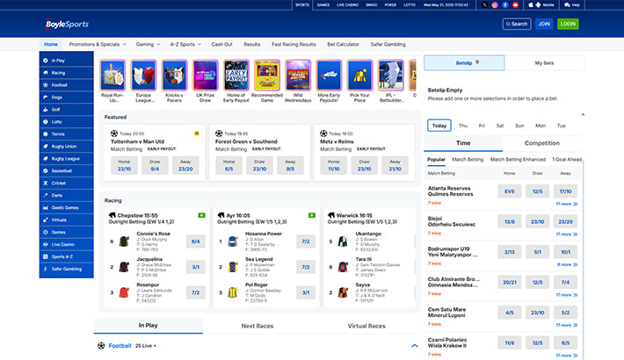Select Rugby Union in the sidebar

point(67,147)
